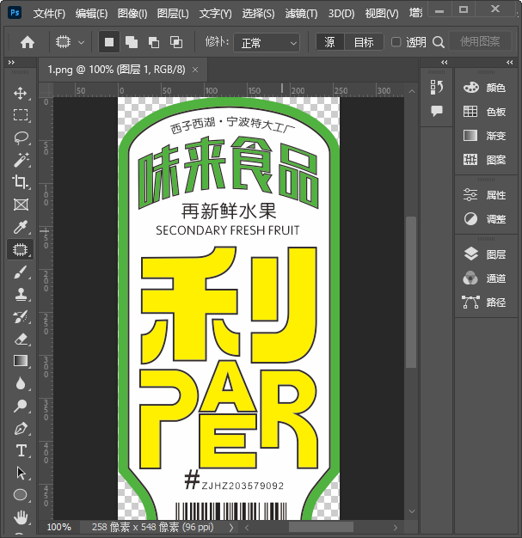Choose Add to Selection mode
This screenshot has height=538, width=522.
132,42
